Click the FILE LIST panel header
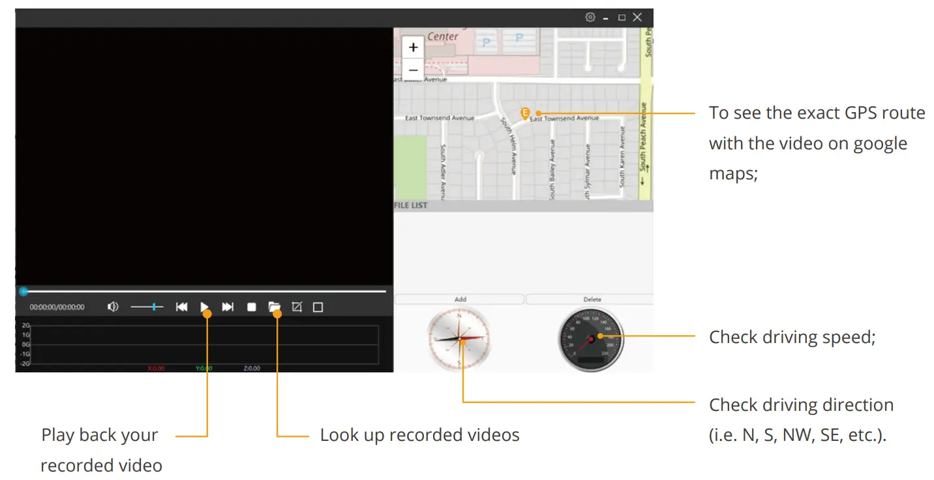 (x=411, y=205)
